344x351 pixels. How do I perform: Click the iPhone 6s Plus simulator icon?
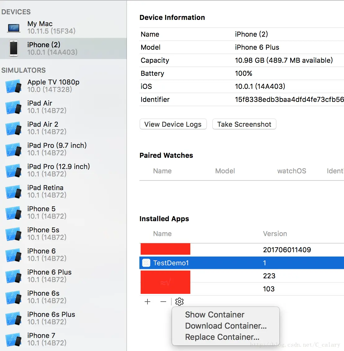(x=14, y=318)
